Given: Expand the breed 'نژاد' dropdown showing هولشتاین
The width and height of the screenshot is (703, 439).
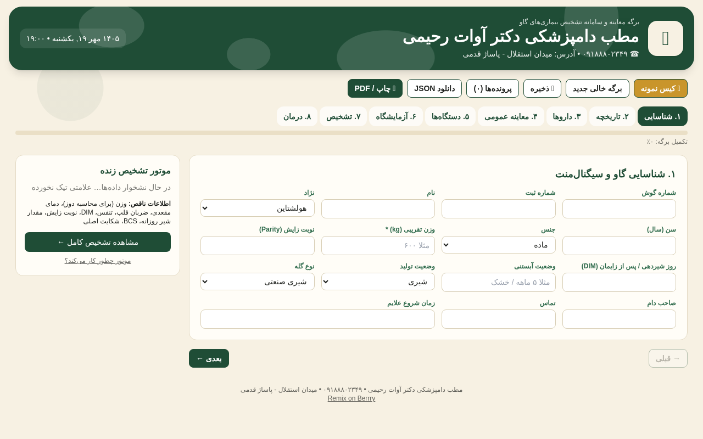Looking at the screenshot, I should [x=258, y=208].
